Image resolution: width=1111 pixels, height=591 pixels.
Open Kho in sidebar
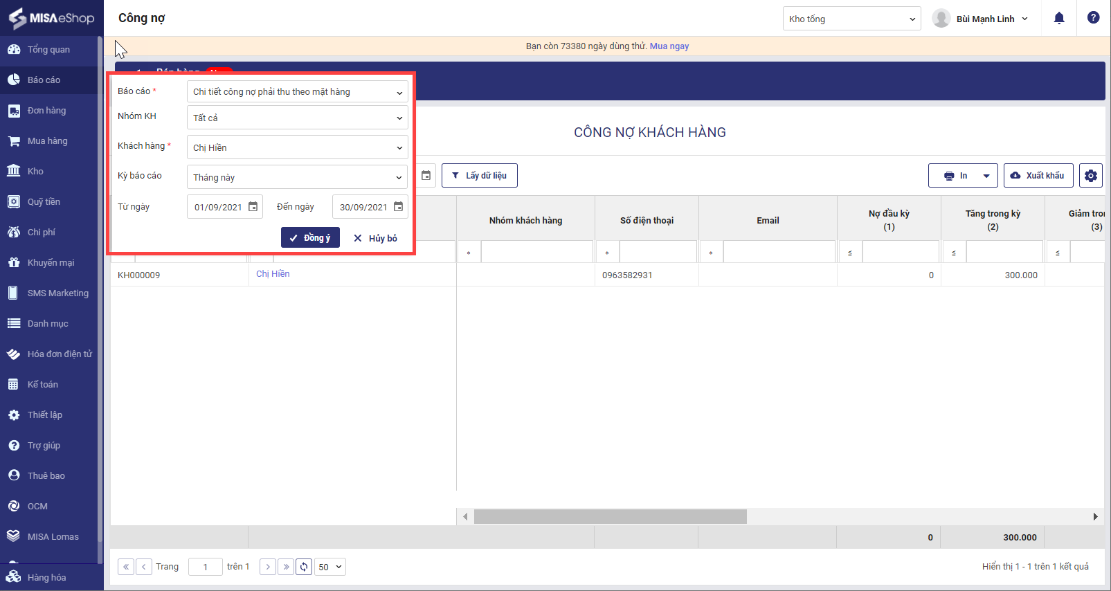tap(48, 172)
